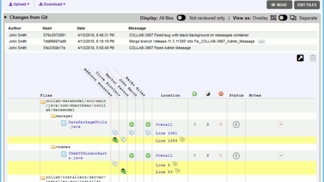Click the status circle for DataPackageUtils.java
This screenshot has height=182, width=324.
tap(236, 125)
